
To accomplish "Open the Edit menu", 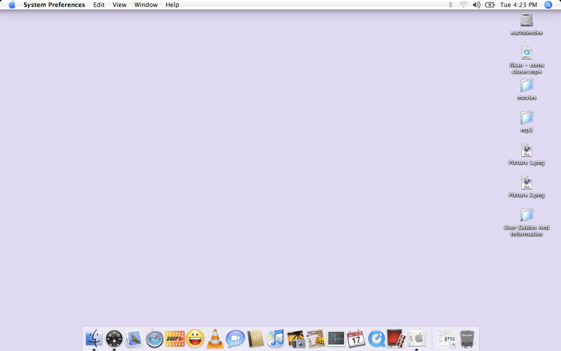I will [x=99, y=5].
